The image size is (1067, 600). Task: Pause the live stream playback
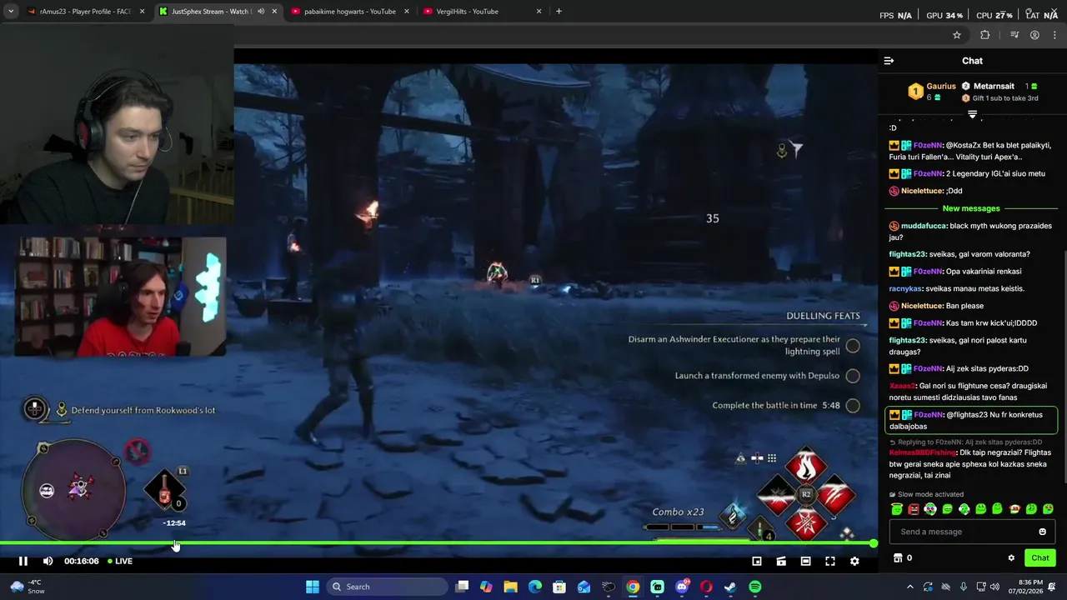tap(23, 561)
